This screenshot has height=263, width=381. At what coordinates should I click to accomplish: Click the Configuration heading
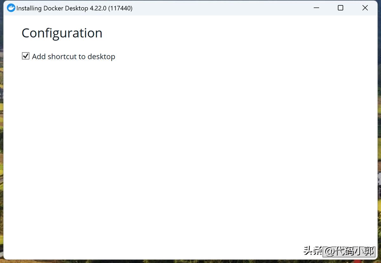(62, 33)
